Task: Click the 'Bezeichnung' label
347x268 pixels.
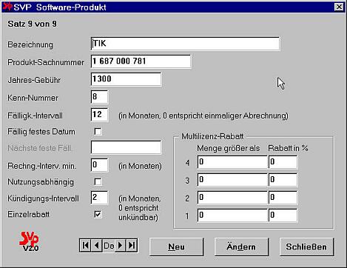Action: point(30,44)
